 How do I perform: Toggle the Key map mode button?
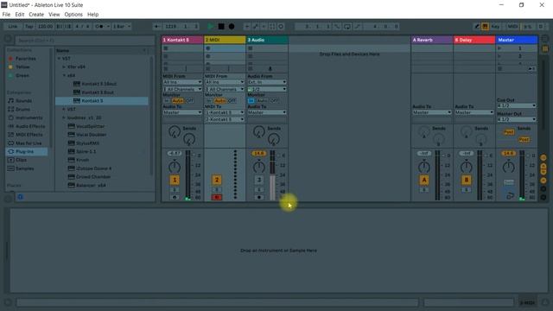(496, 27)
